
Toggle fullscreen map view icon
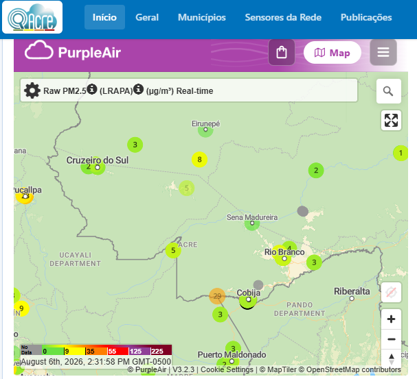click(x=391, y=121)
